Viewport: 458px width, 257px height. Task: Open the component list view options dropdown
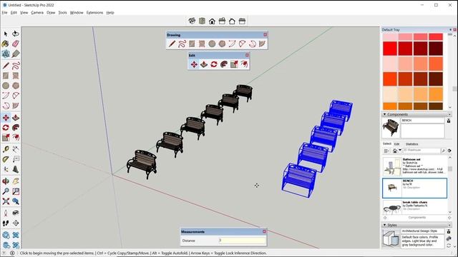click(386, 151)
